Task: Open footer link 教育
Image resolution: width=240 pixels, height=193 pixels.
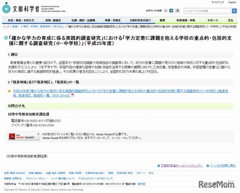Action: coord(111,173)
